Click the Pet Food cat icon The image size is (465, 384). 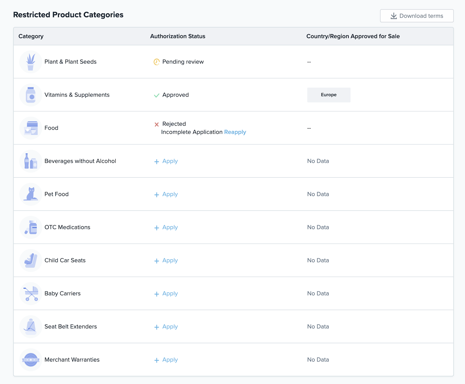tap(31, 194)
